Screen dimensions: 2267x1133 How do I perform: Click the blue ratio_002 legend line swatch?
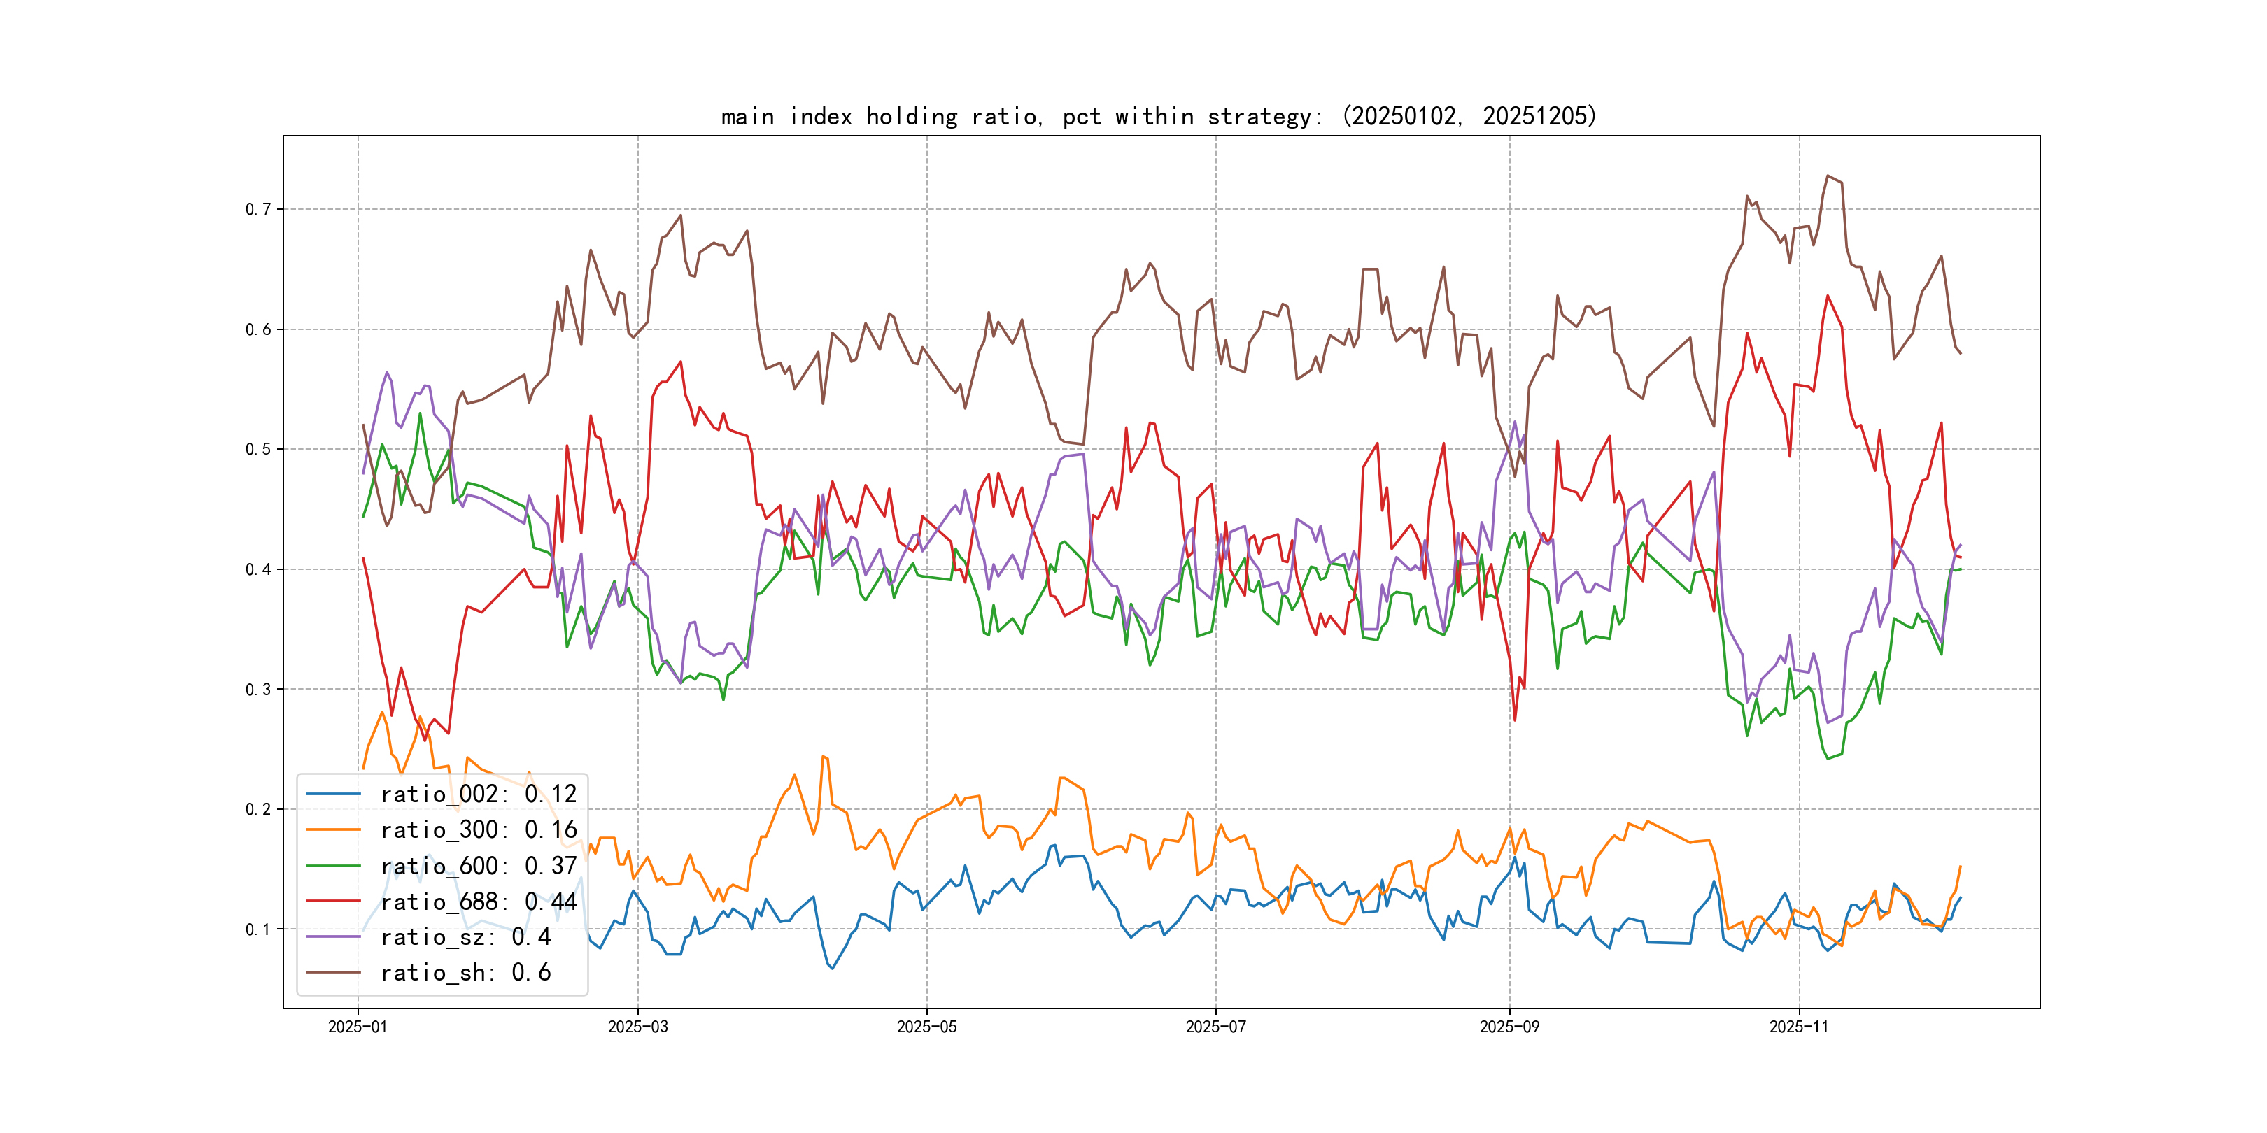point(332,794)
